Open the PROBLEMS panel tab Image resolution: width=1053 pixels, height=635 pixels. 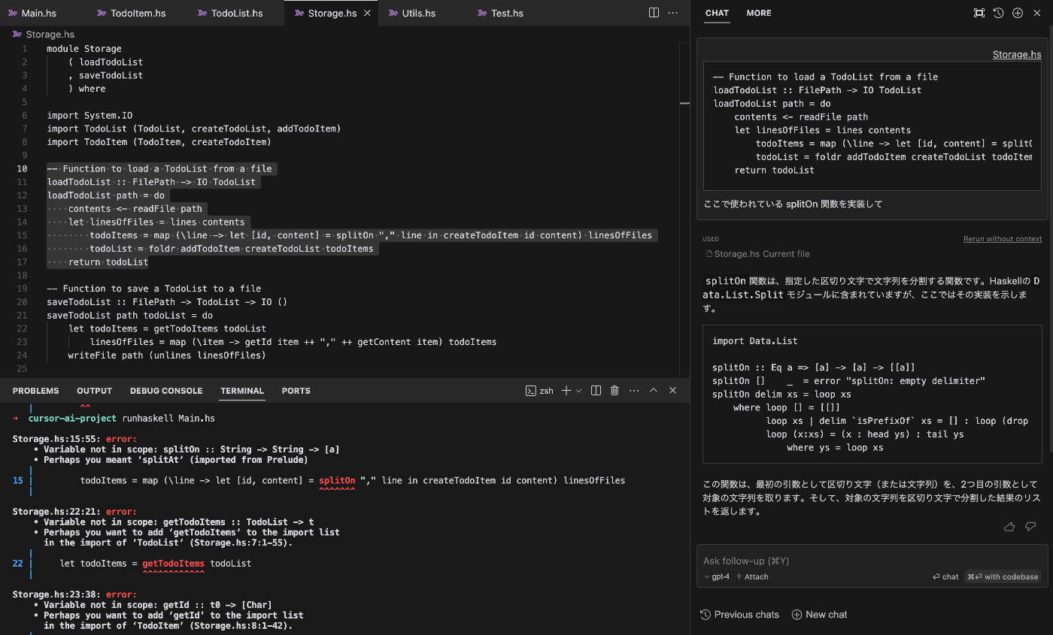point(35,391)
